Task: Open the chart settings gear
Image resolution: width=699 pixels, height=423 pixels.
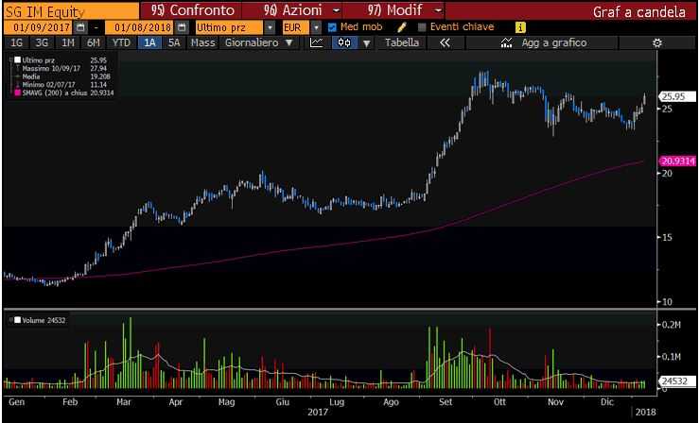Action: tap(657, 43)
